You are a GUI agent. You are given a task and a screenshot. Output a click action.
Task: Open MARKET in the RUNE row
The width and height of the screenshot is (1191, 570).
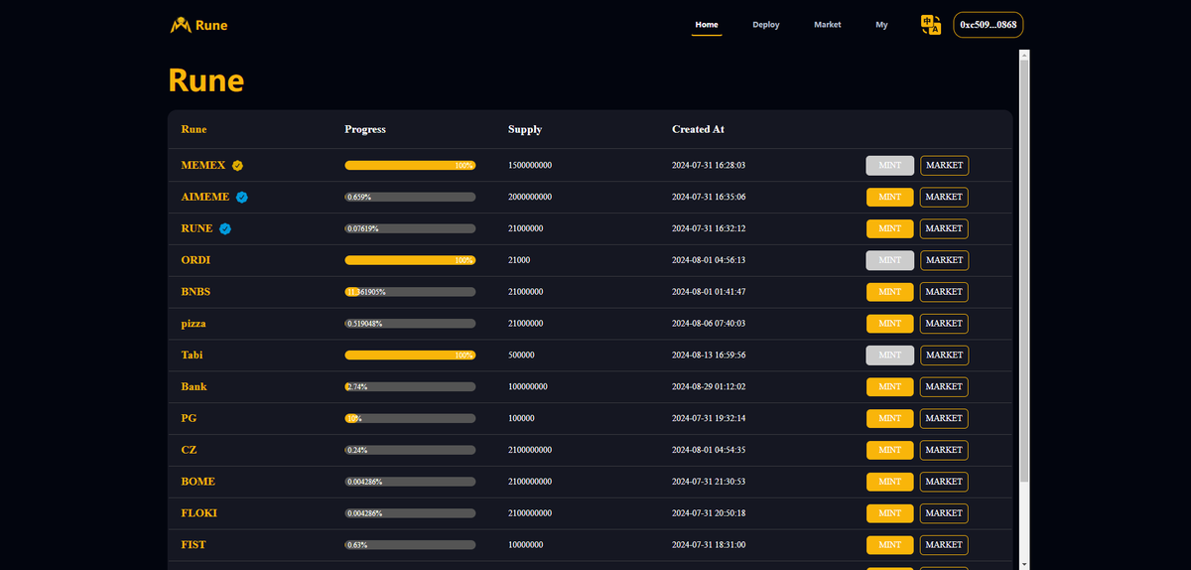[x=945, y=228]
